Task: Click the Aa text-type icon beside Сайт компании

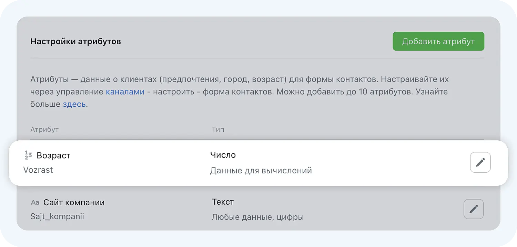Action: pyautogui.click(x=34, y=202)
